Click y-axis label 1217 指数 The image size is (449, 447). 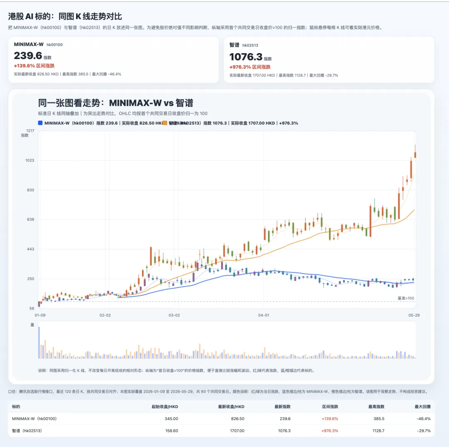(x=28, y=133)
